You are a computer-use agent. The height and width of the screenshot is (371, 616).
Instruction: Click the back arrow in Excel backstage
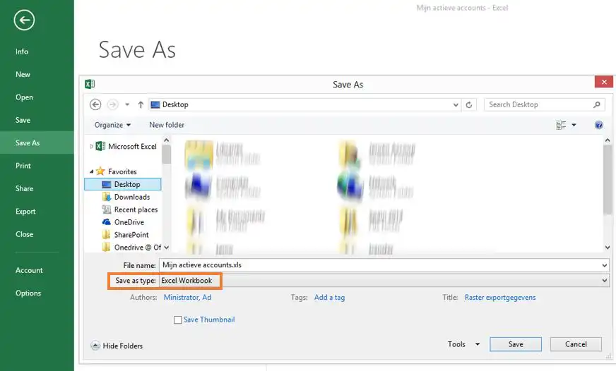[x=24, y=20]
